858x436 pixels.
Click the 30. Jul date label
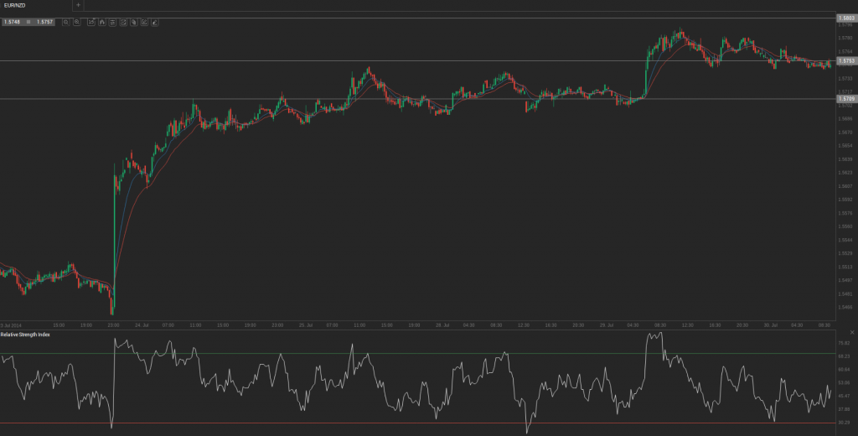771,324
